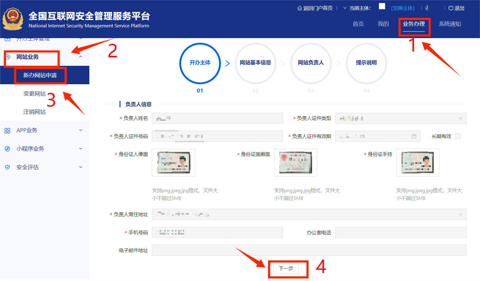Viewport: 480px width, 281px height.
Task: Select the 小程序业务 icon in the sidebar
Action: pos(7,148)
